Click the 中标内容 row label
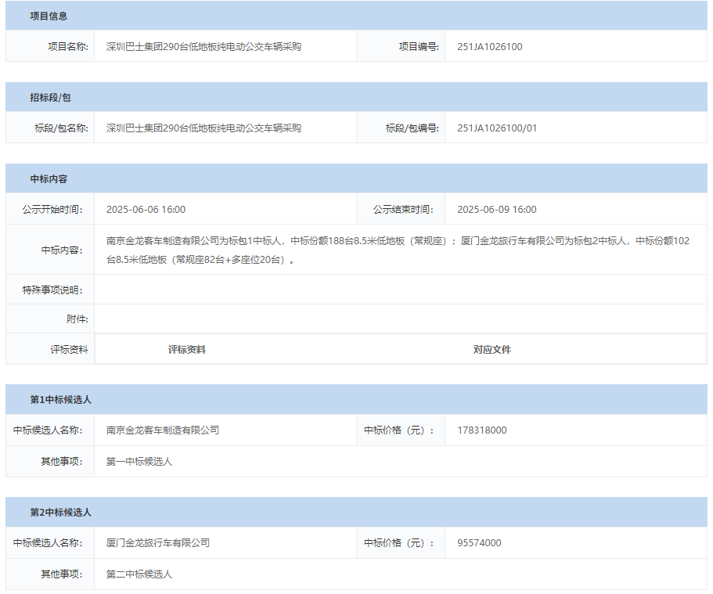Screen dimensions: 713x594 click(62, 250)
